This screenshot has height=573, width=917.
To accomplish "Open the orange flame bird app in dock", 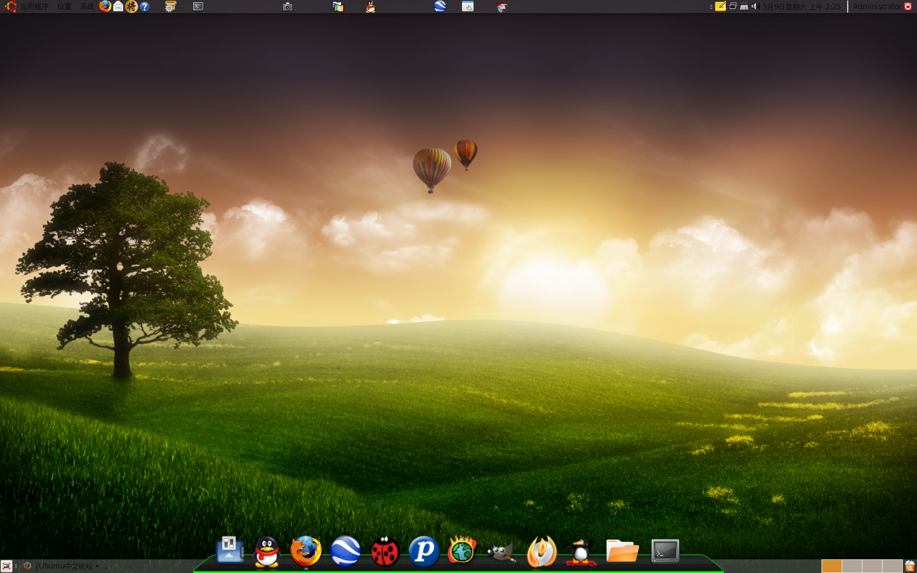I will click(541, 551).
